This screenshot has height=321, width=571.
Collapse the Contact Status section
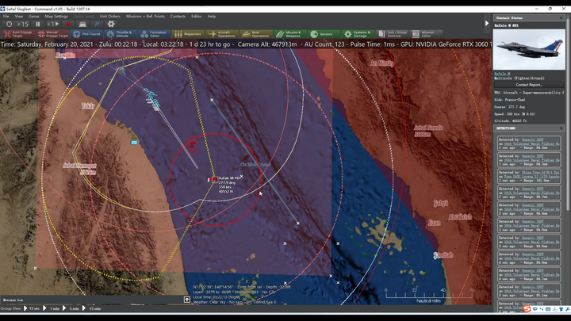[561, 17]
